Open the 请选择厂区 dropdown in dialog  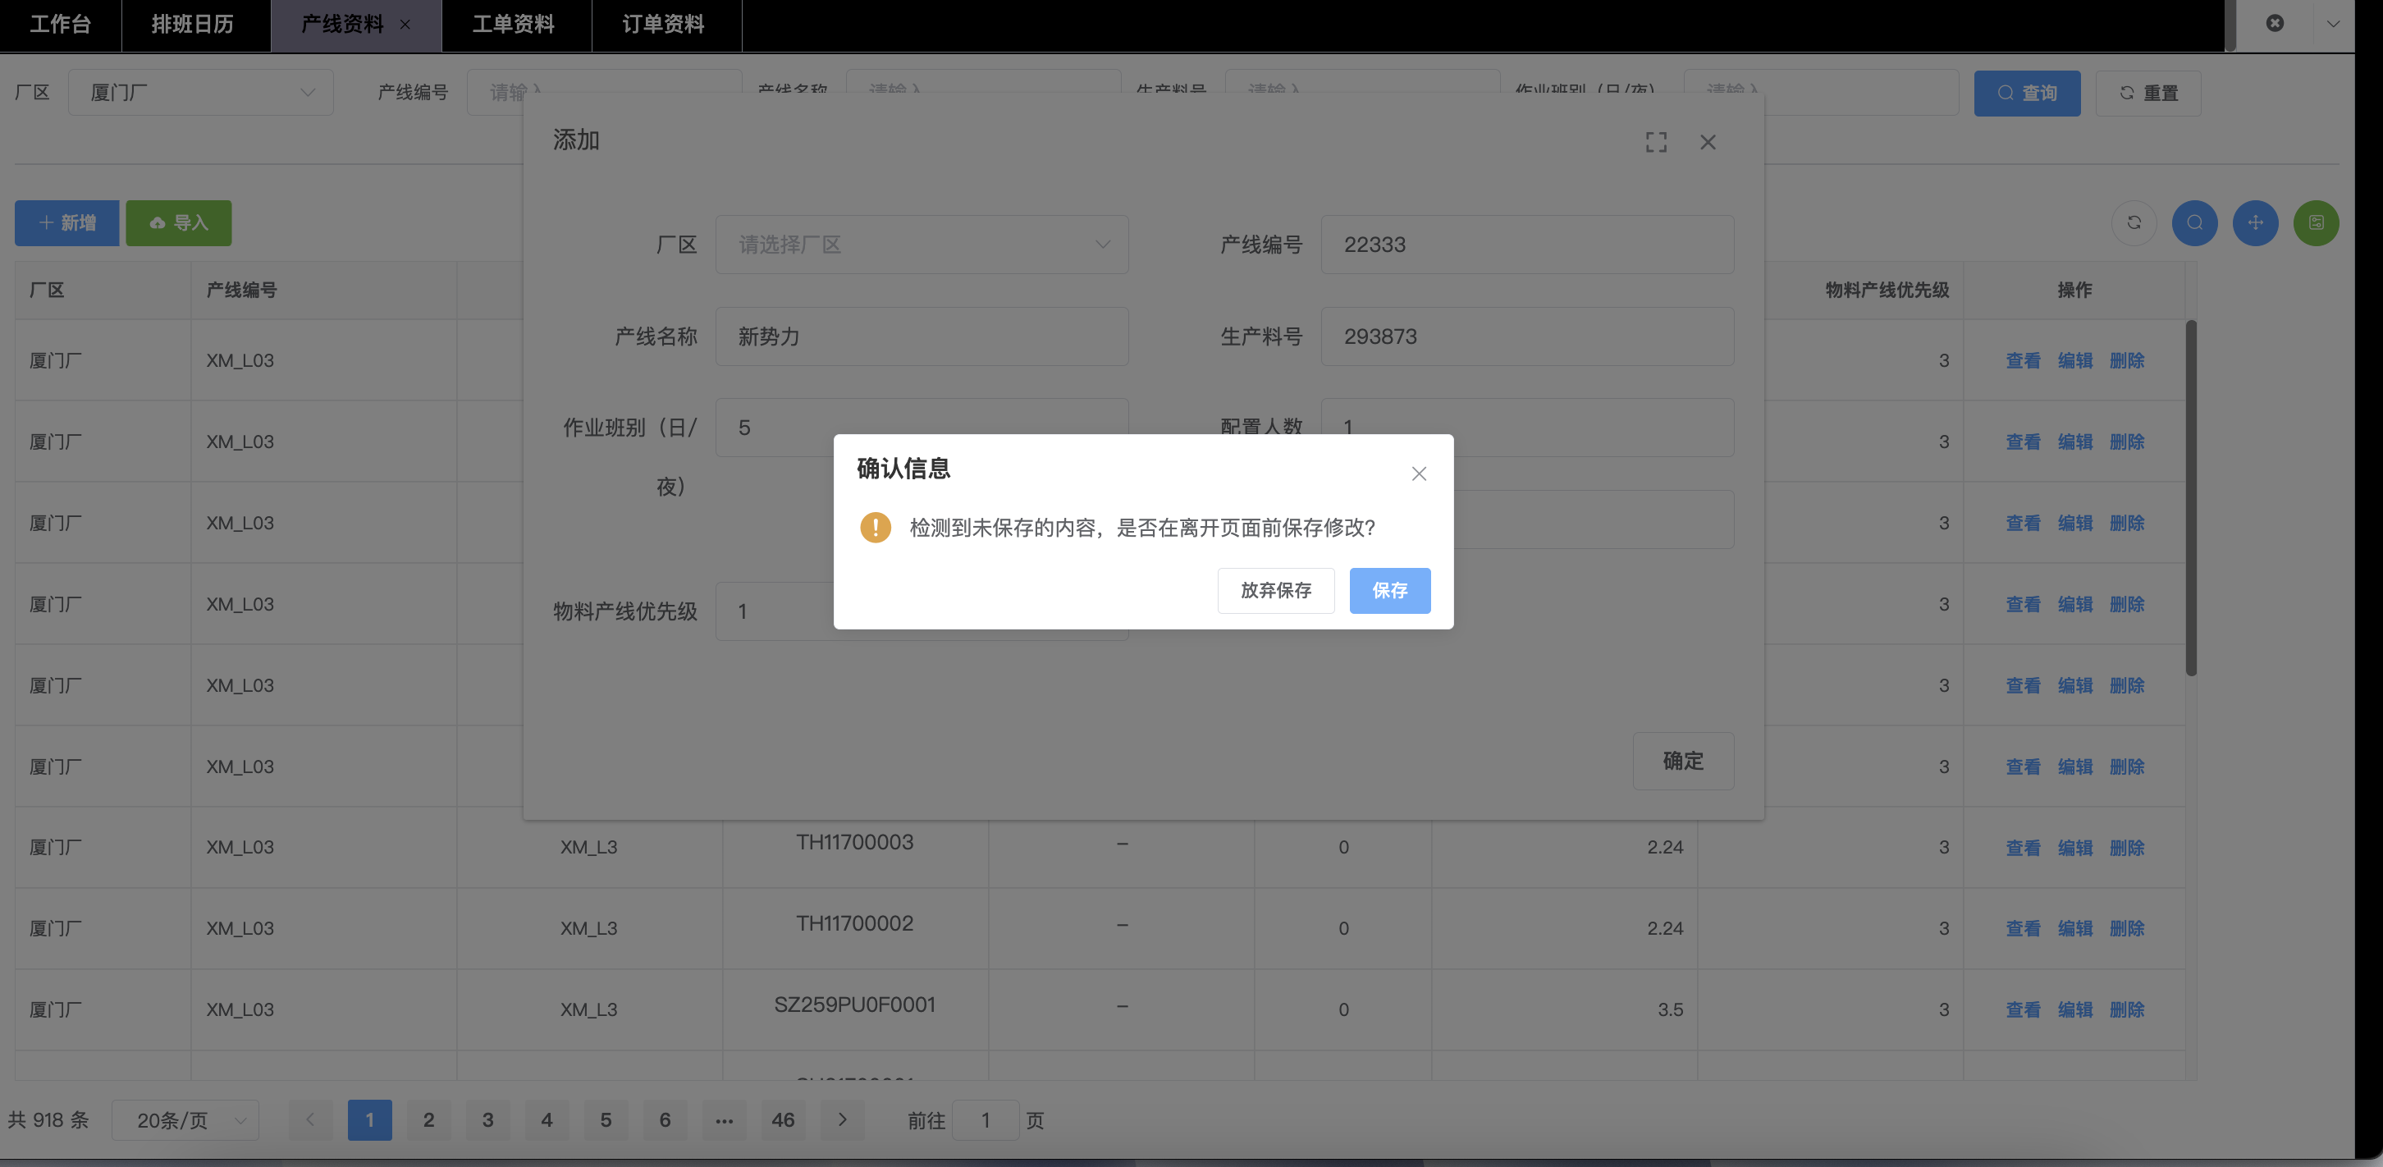click(x=921, y=245)
